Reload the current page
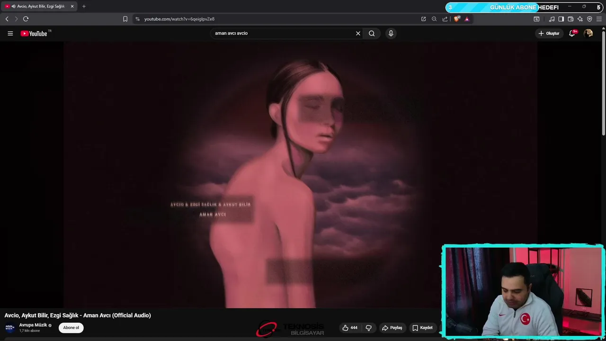 (x=26, y=19)
